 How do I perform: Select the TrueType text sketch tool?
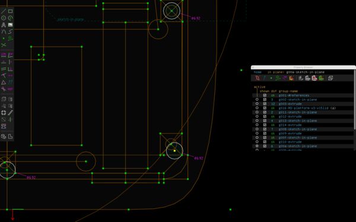[4, 25]
